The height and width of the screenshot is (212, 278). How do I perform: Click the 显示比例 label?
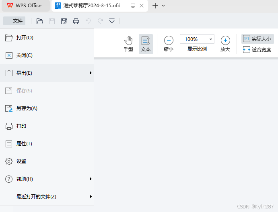197,49
